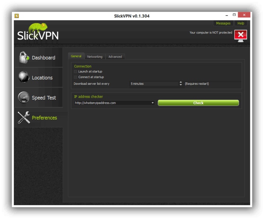Click the 'Download server list every' label
Screen dimensions: 264x219
[91, 84]
